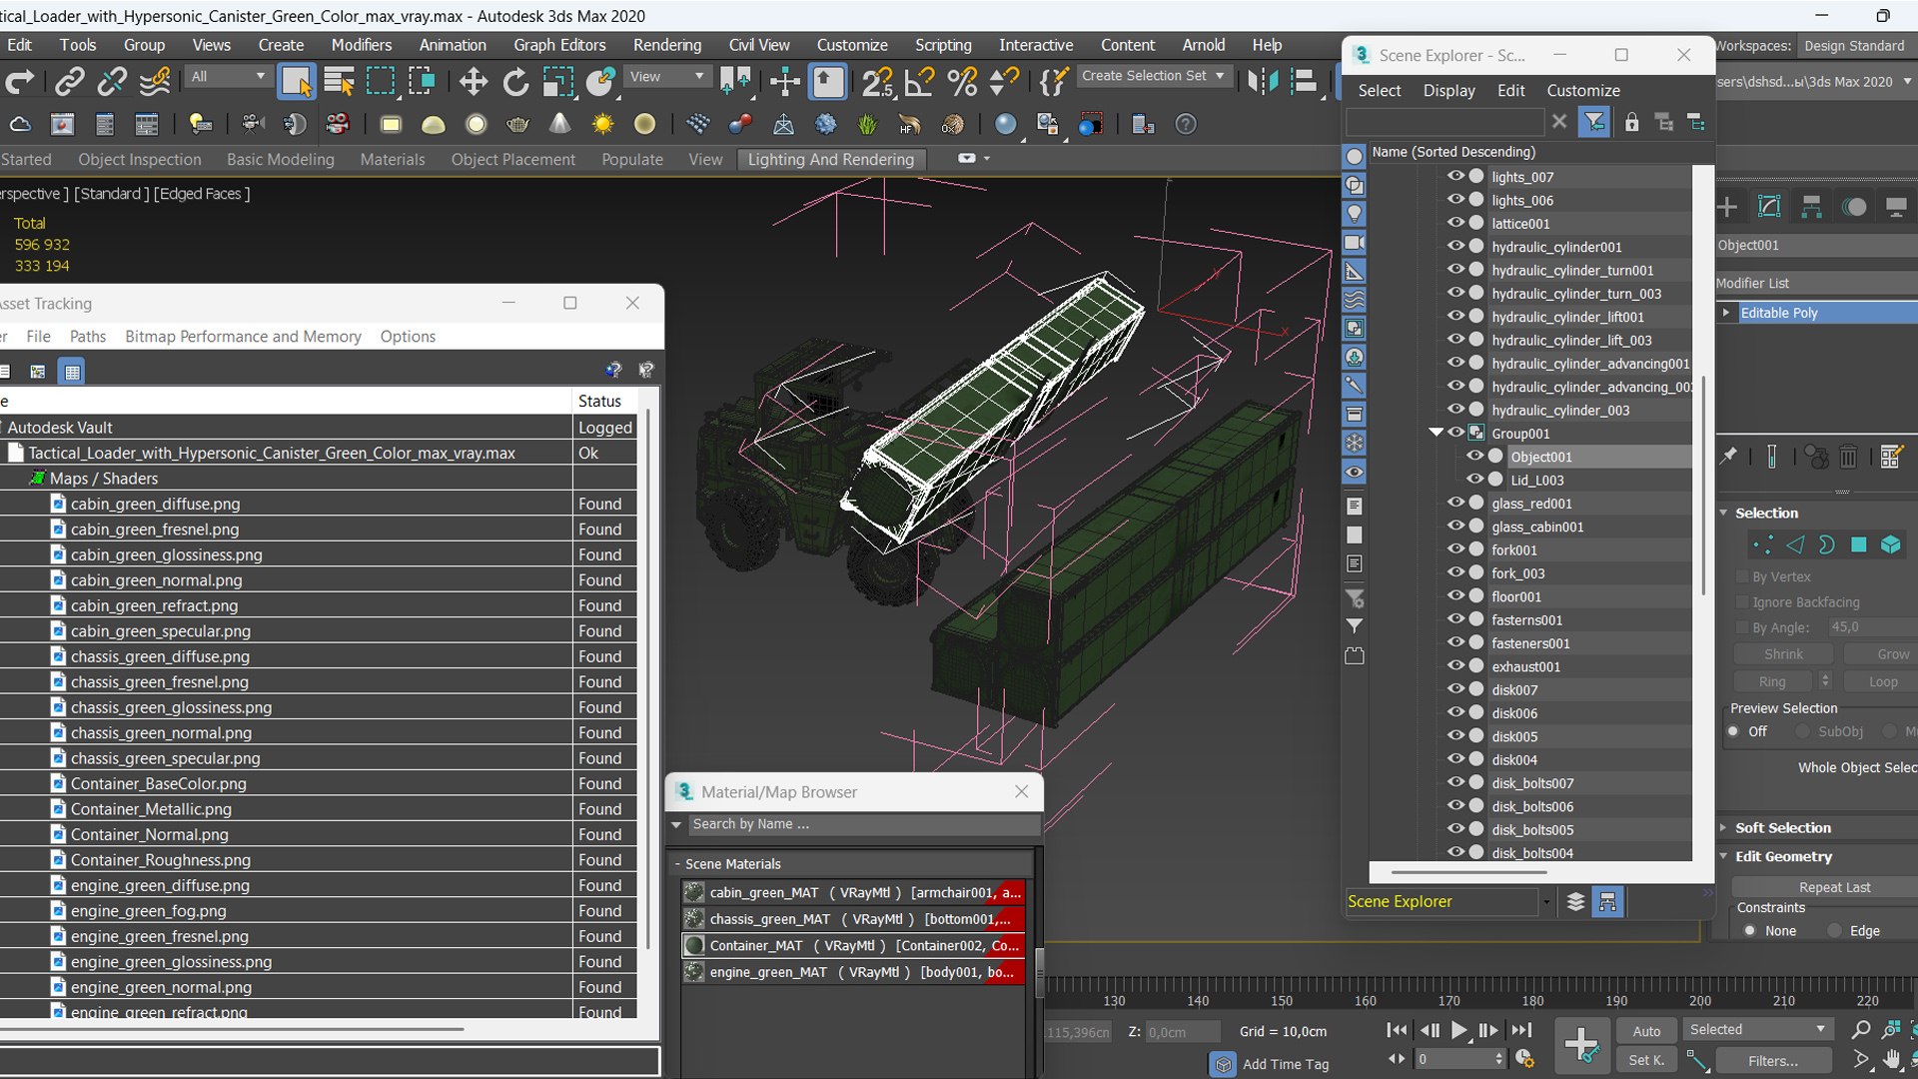
Task: Select the Edge constraints radio button
Action: (x=1834, y=930)
